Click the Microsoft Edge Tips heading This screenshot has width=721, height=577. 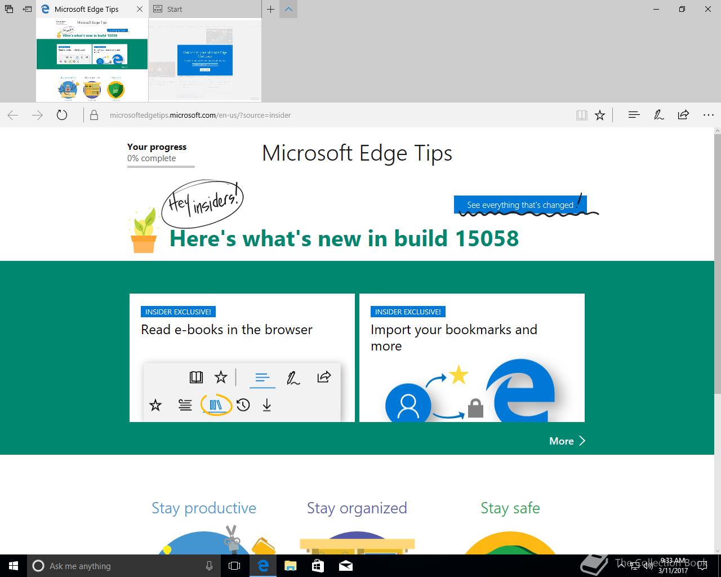[357, 153]
